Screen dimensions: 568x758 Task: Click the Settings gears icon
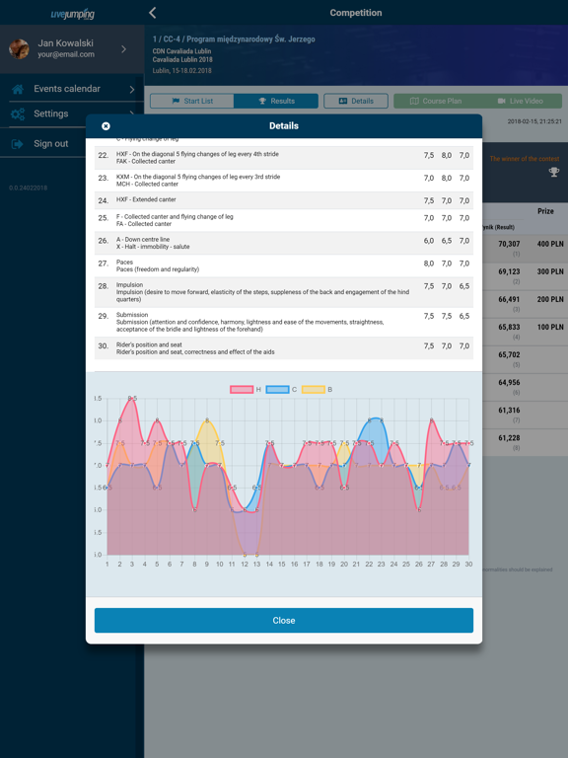tap(18, 114)
